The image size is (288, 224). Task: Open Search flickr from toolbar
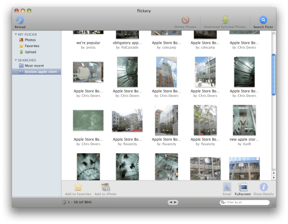tap(263, 20)
